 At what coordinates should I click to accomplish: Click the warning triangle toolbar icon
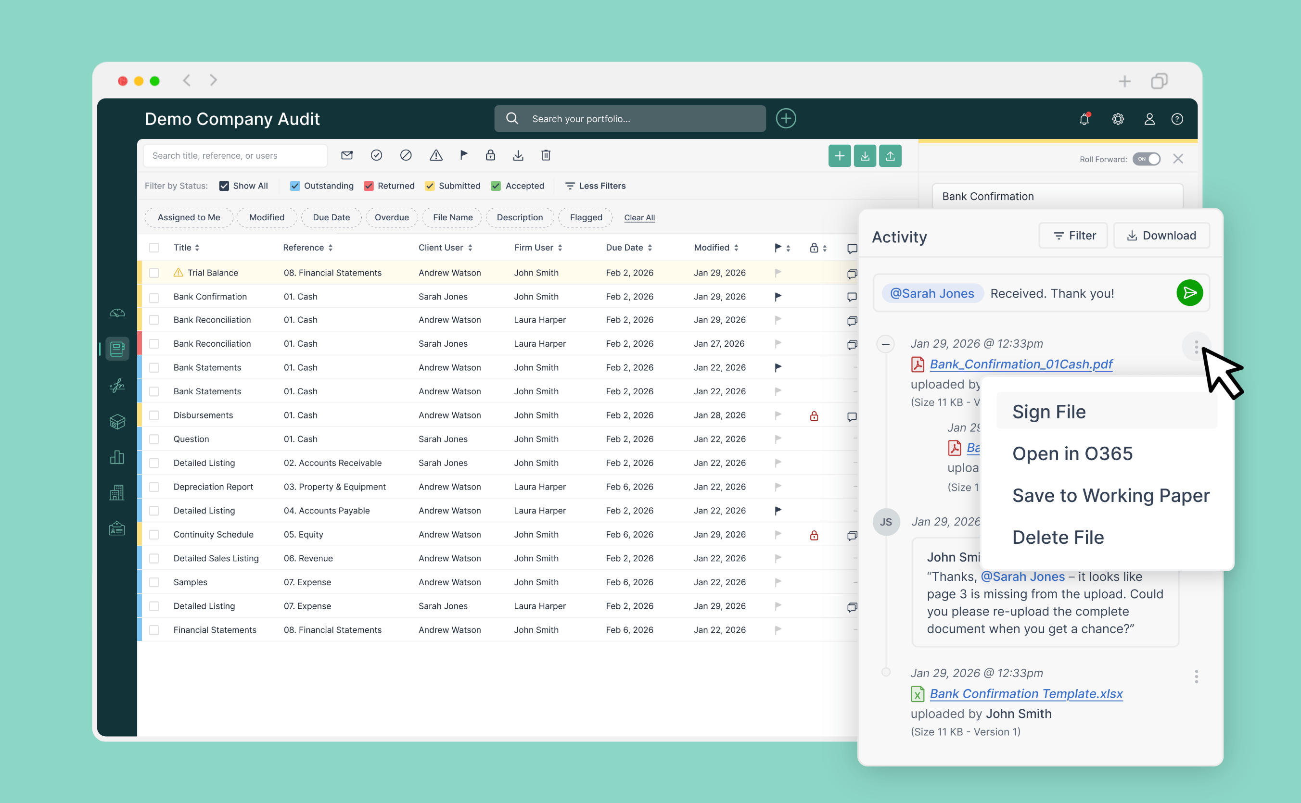point(436,156)
